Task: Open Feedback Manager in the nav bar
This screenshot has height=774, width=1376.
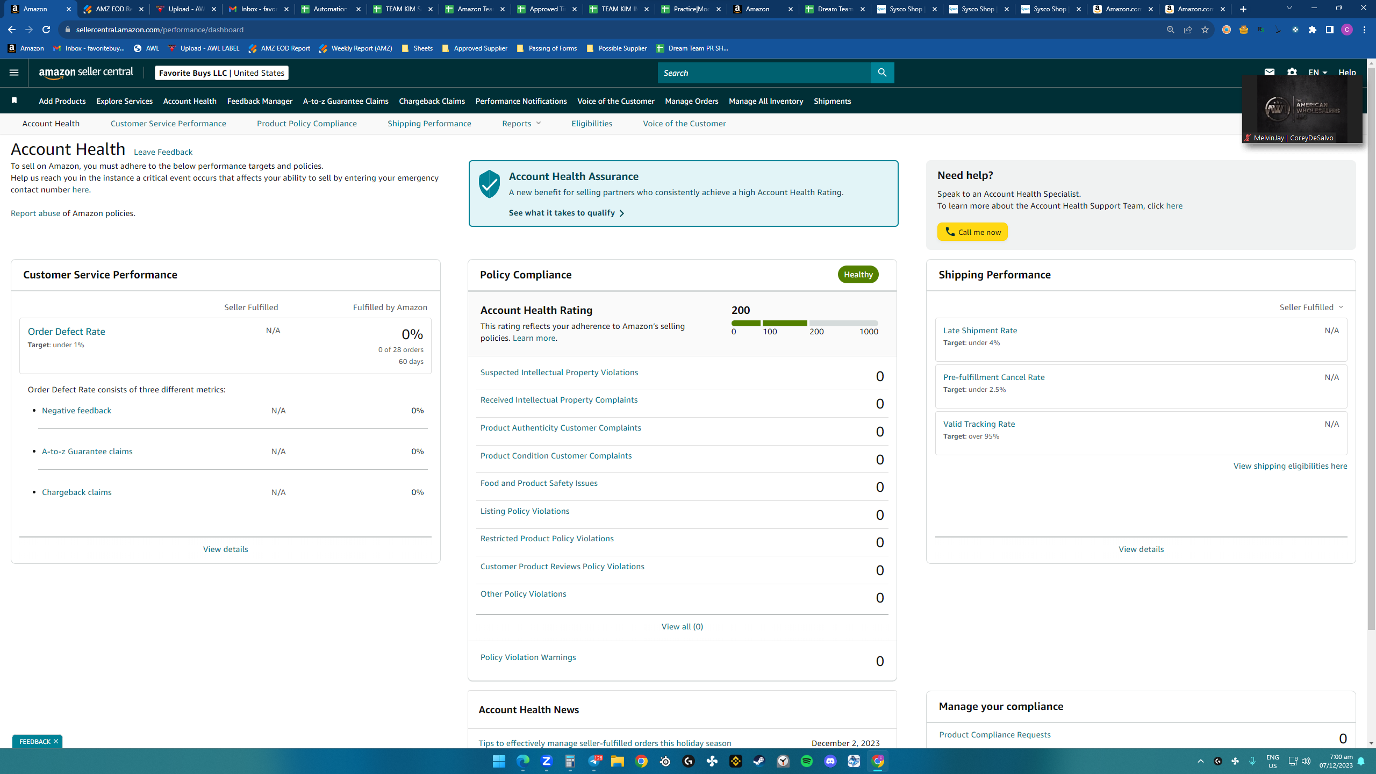Action: (x=260, y=101)
